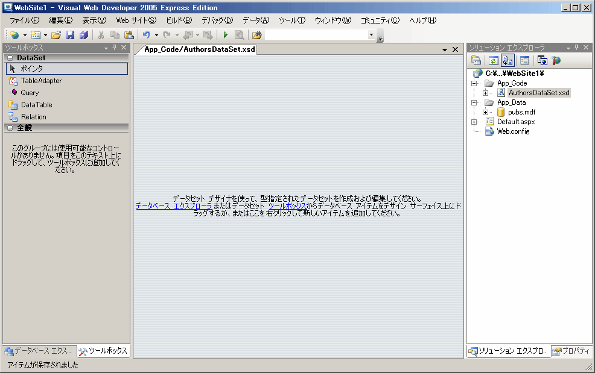The width and height of the screenshot is (595, 373).
Task: Select the Query toolbox item
Action: coord(67,93)
